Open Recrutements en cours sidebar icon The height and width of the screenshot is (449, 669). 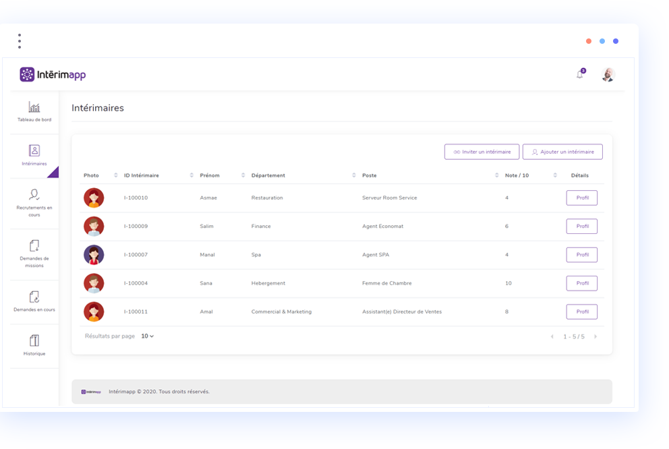coord(34,195)
